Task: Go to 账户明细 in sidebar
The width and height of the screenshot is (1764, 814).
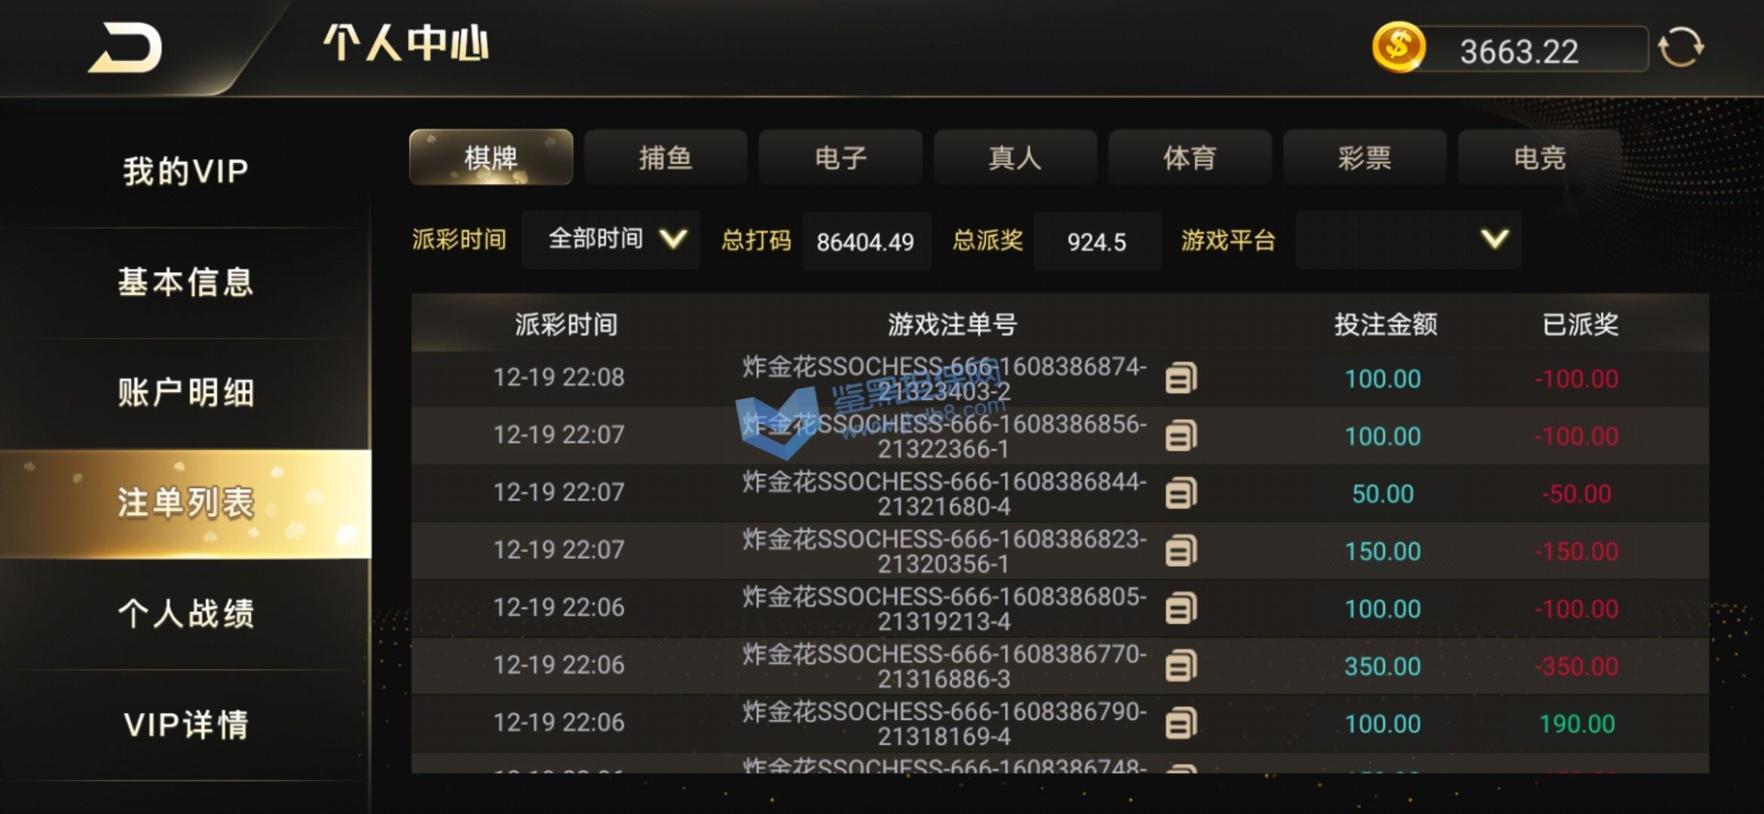Action: click(185, 393)
